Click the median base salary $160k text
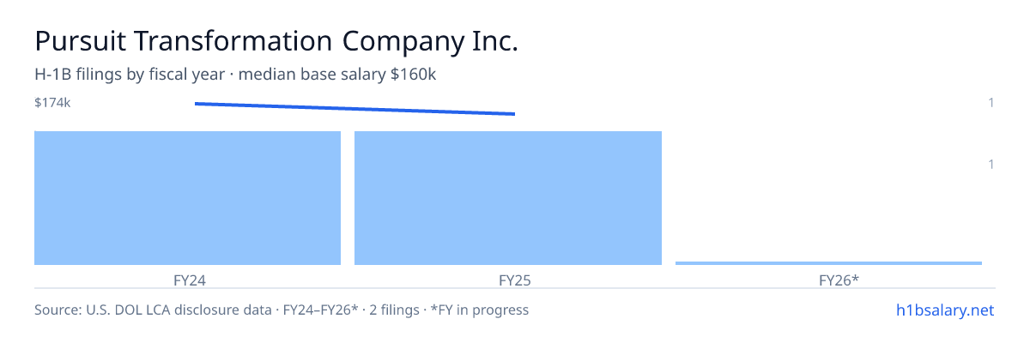 337,75
